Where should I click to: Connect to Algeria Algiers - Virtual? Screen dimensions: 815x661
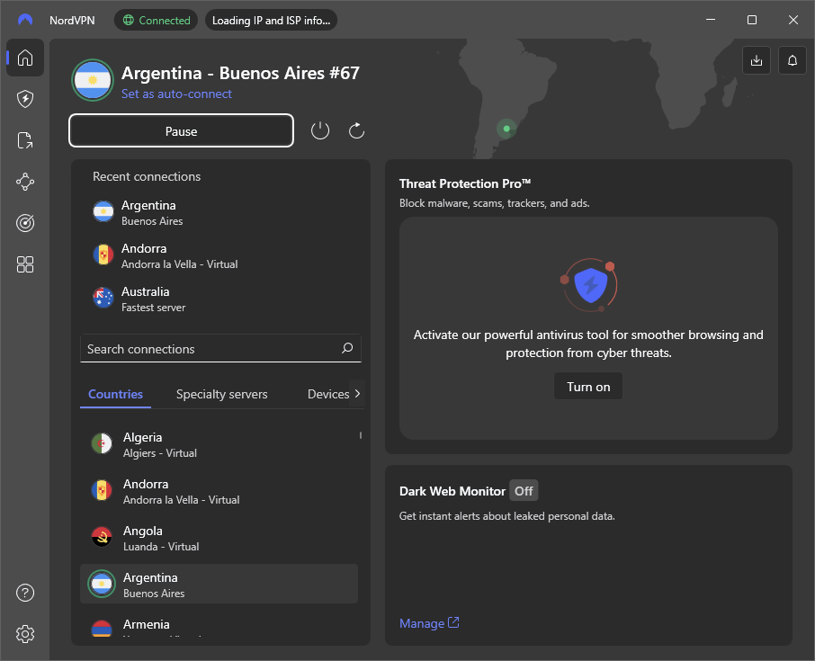point(219,445)
